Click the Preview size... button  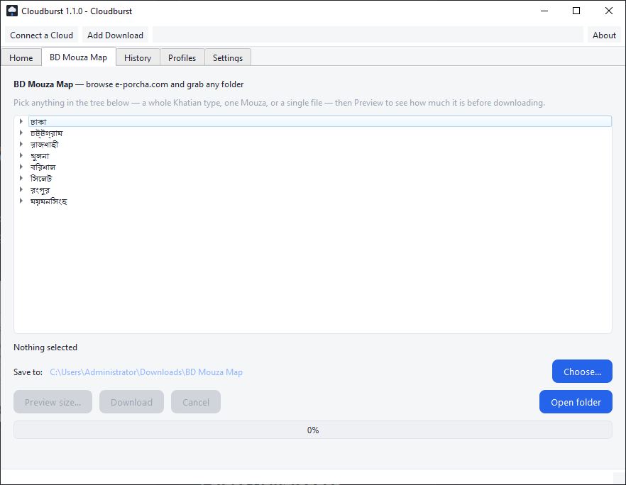(53, 402)
